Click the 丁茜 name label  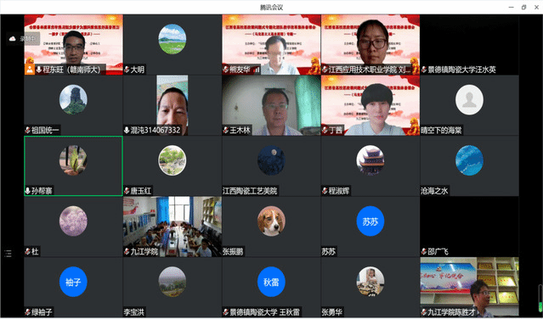336,131
